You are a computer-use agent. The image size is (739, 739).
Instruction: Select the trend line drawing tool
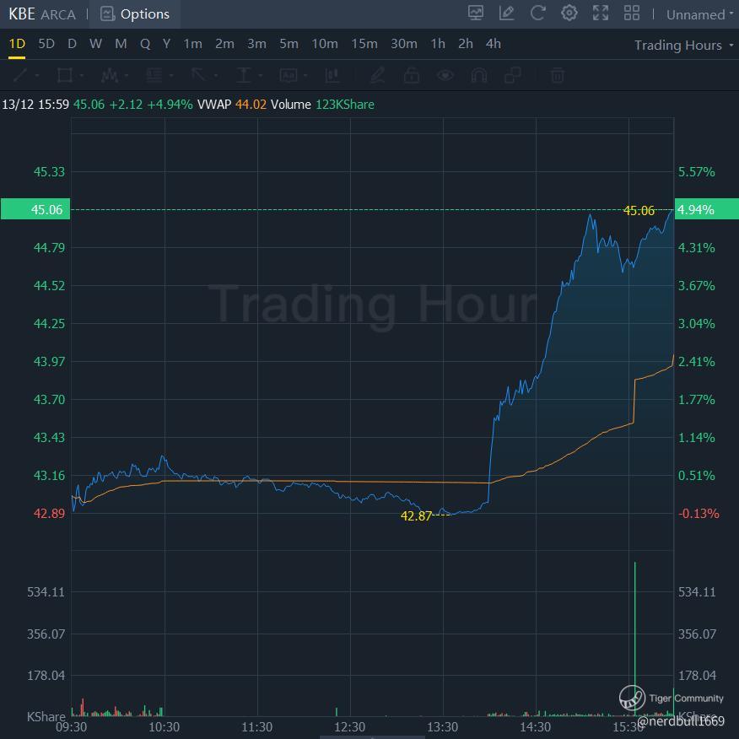(x=20, y=75)
